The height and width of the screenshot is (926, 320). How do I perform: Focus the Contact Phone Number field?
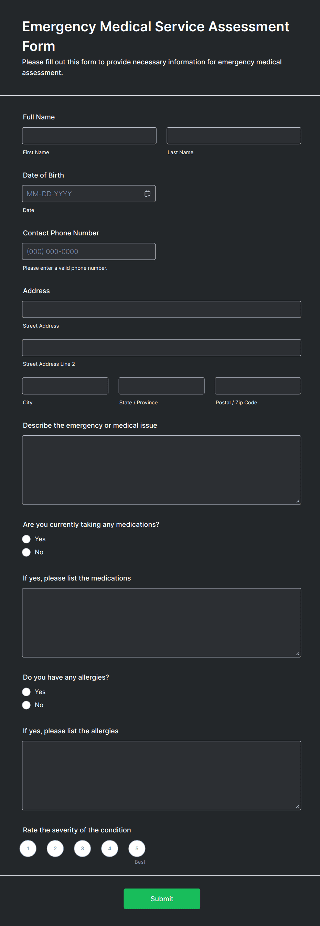click(x=89, y=252)
